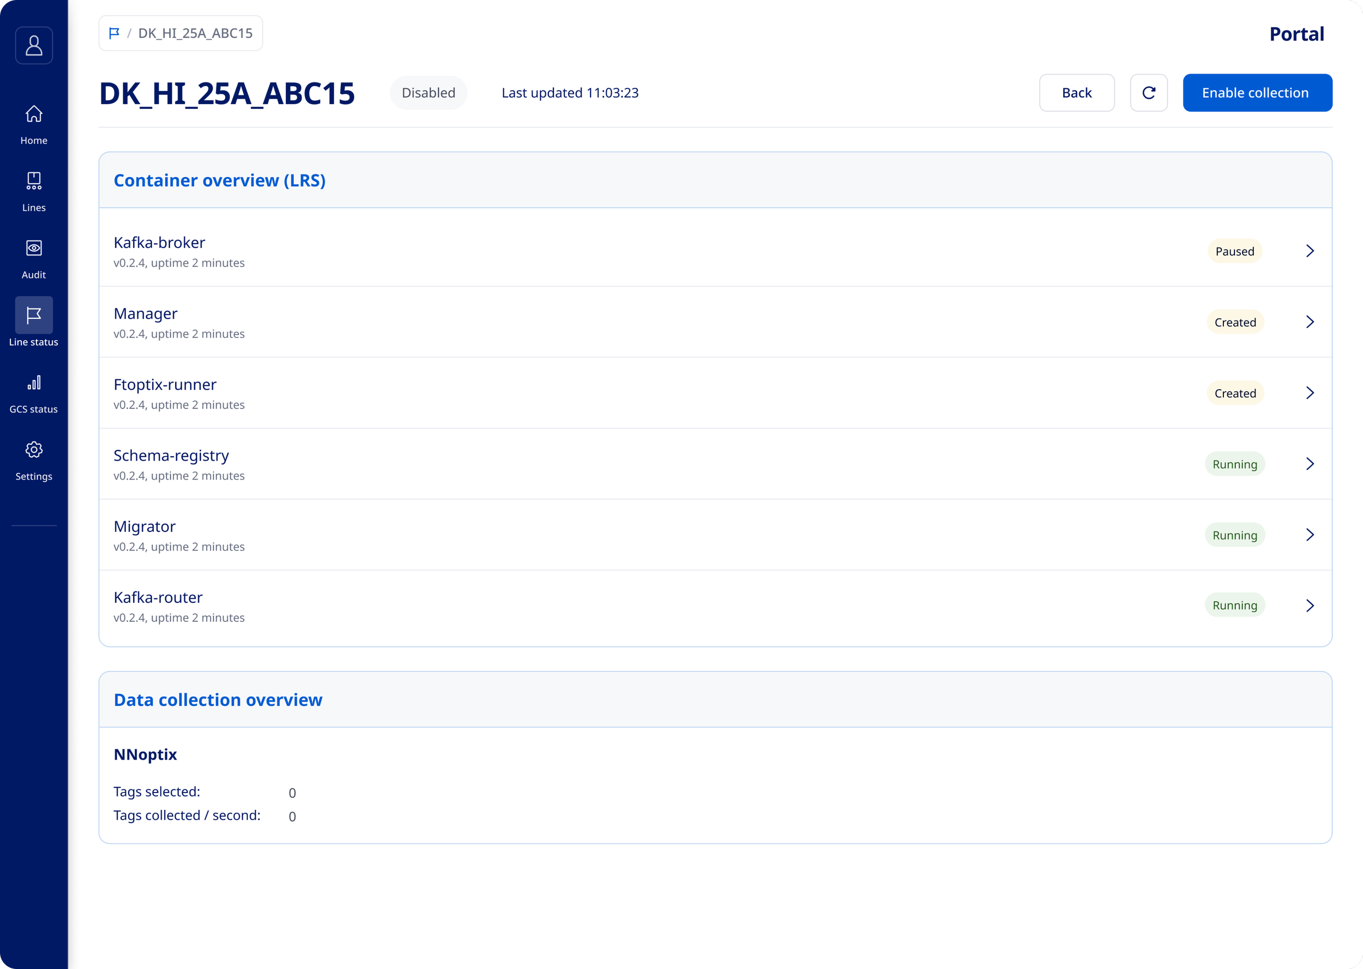
Task: Click Manager version and uptime text
Action: (179, 334)
